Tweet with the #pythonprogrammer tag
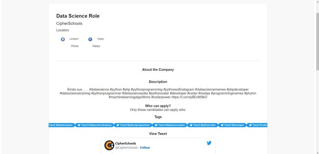 (133, 125)
